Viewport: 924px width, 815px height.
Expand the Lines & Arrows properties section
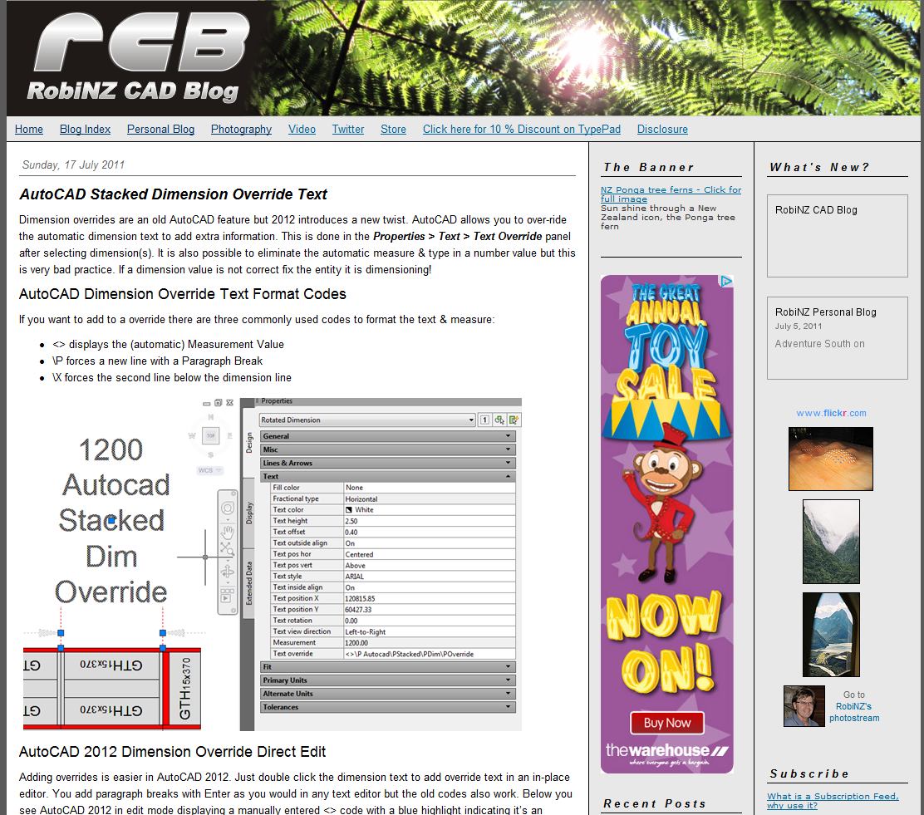[509, 463]
